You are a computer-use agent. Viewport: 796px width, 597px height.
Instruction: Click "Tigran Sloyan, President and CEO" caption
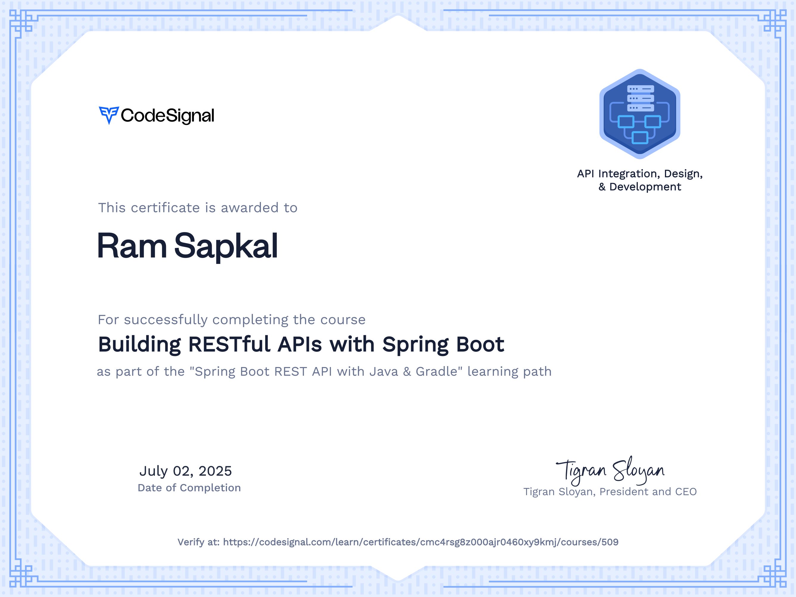610,492
